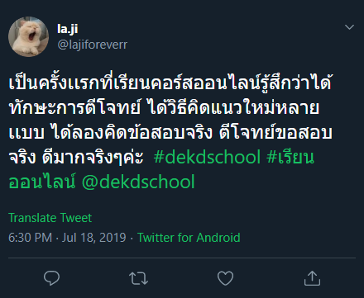Like the tweet with the heart icon

225,278
